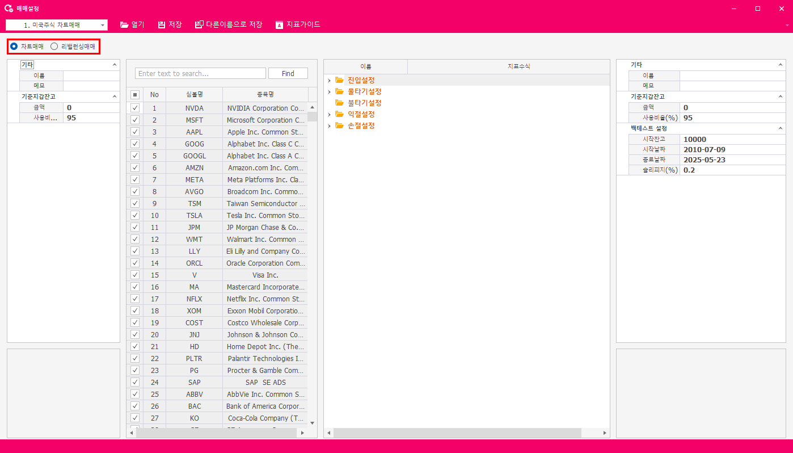This screenshot has height=453, width=793.
Task: Click the stock list vertical scrollbar up arrow
Action: (x=312, y=106)
